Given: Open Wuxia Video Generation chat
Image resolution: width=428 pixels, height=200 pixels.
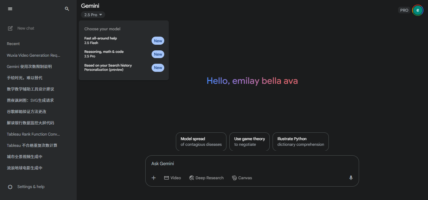Looking at the screenshot, I should click(x=34, y=55).
